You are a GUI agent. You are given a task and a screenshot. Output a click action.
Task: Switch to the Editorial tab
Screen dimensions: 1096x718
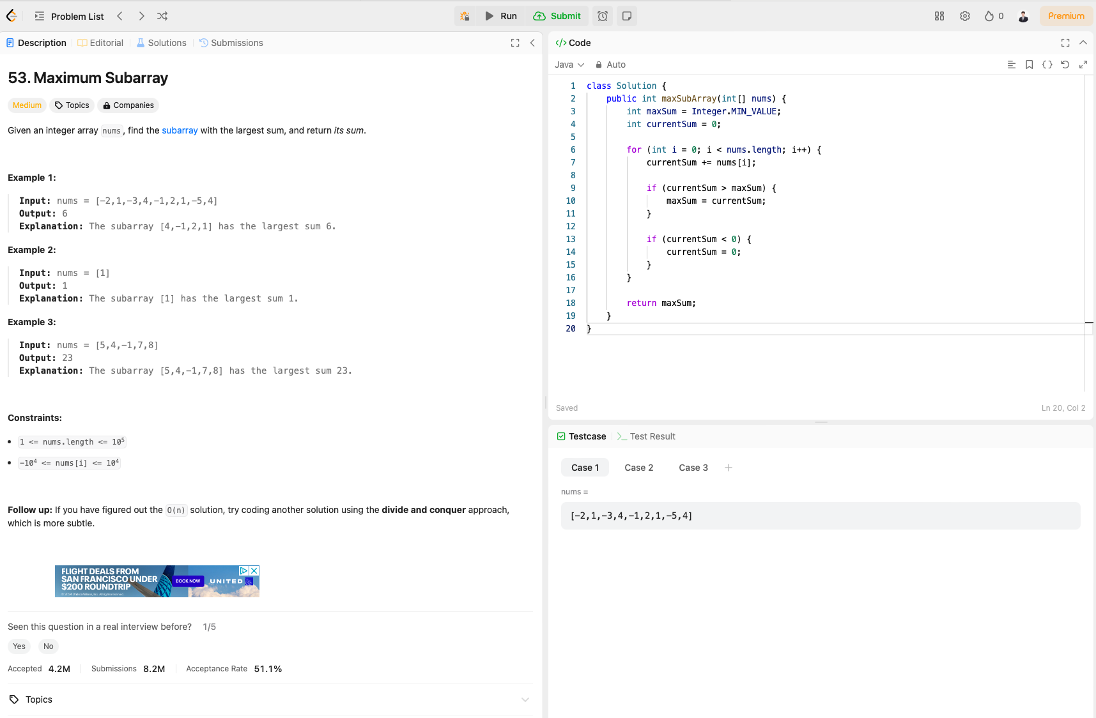point(100,43)
